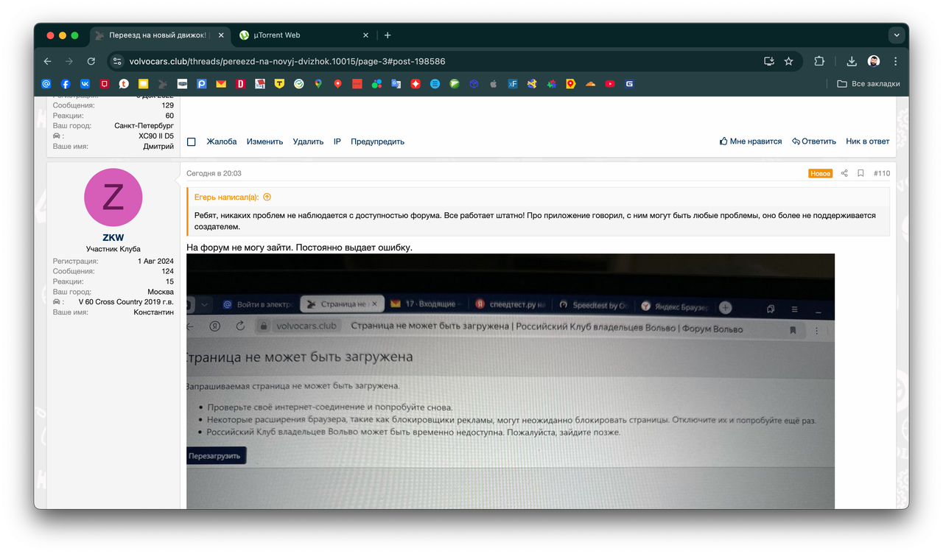Viewport: 943px width, 554px height.
Task: Open the red D bookmark icon
Action: pos(240,84)
